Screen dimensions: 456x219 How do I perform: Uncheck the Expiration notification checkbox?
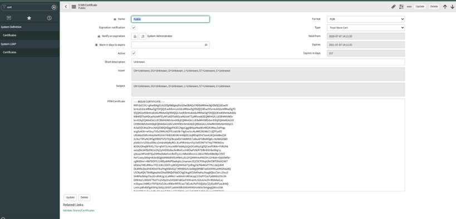(134, 28)
